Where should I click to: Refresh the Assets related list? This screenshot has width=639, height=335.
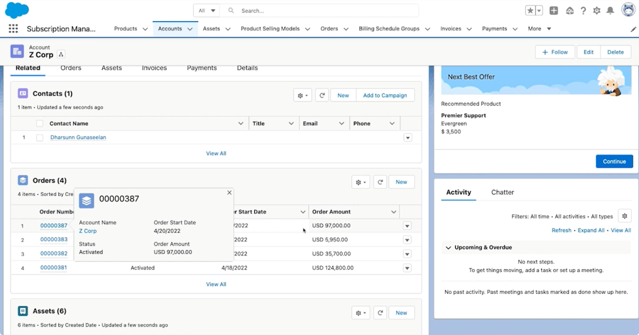380,313
